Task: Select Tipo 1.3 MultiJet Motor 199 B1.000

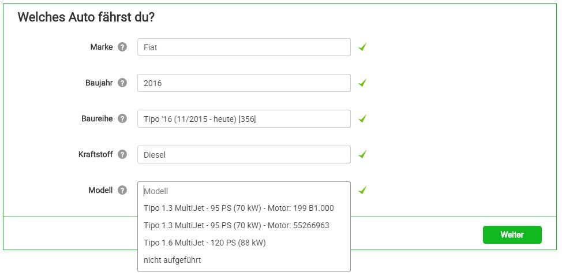Action: pyautogui.click(x=239, y=208)
